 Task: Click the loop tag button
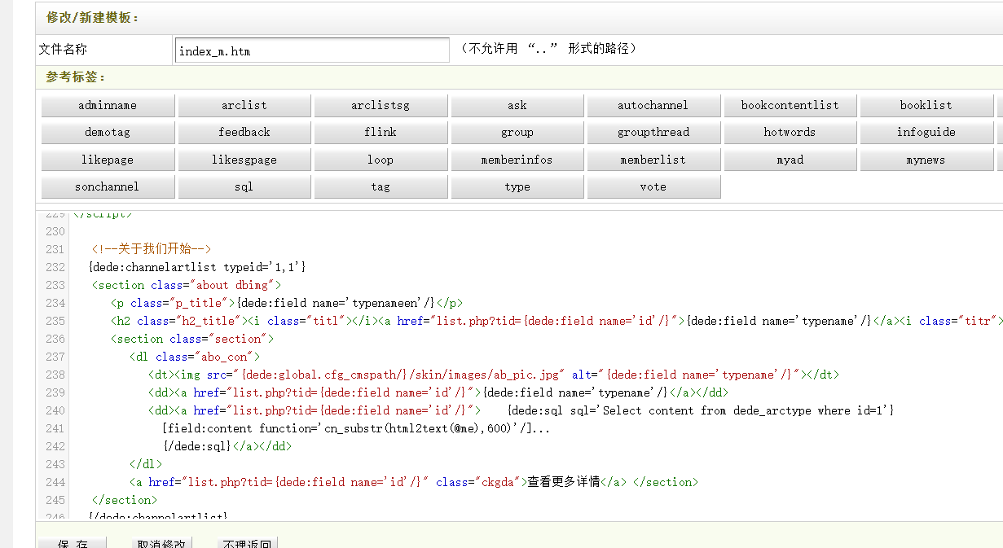[381, 160]
